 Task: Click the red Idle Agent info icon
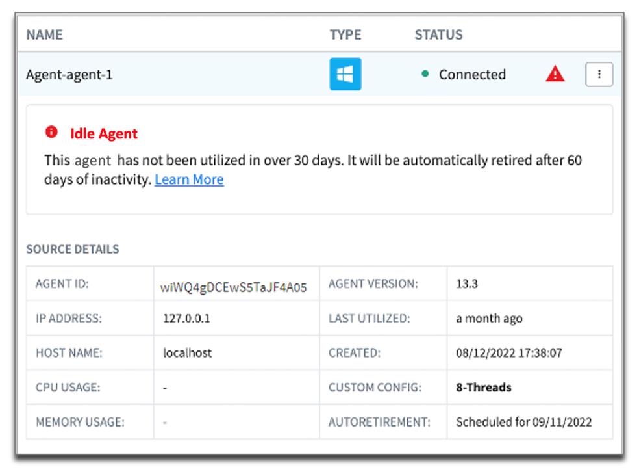[x=51, y=132]
